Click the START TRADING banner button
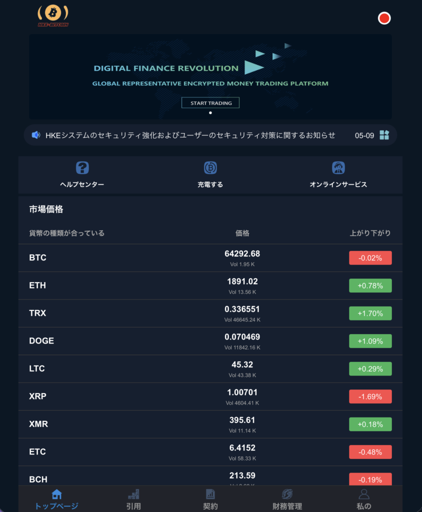Viewport: 422px width, 512px height. pos(210,103)
